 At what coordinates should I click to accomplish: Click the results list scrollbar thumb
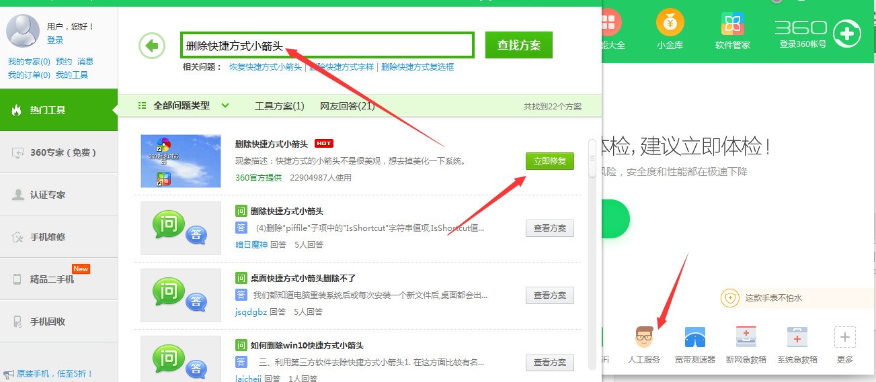[592, 158]
